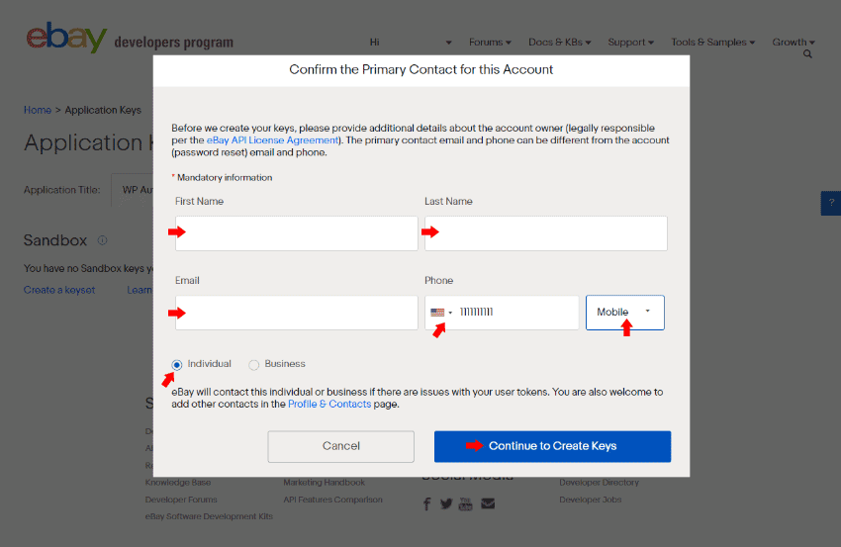Open the Profile & Contacts link
This screenshot has height=547, width=841.
point(329,404)
